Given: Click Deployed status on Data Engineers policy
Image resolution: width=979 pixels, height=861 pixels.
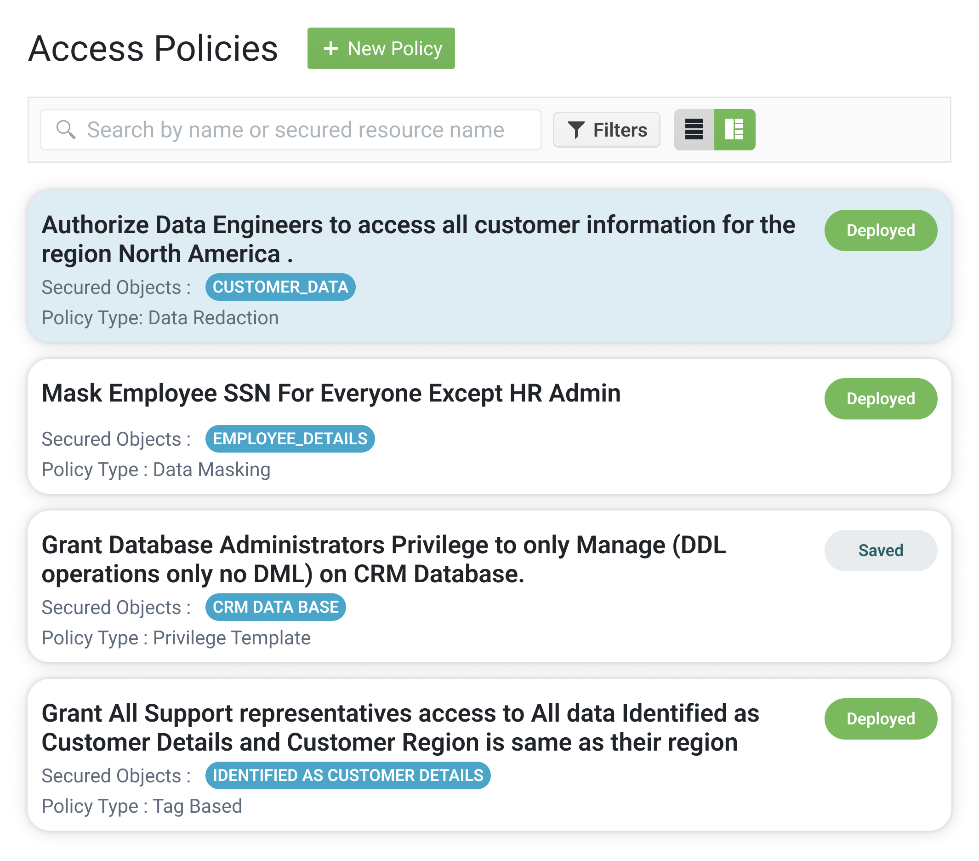Looking at the screenshot, I should click(x=880, y=230).
